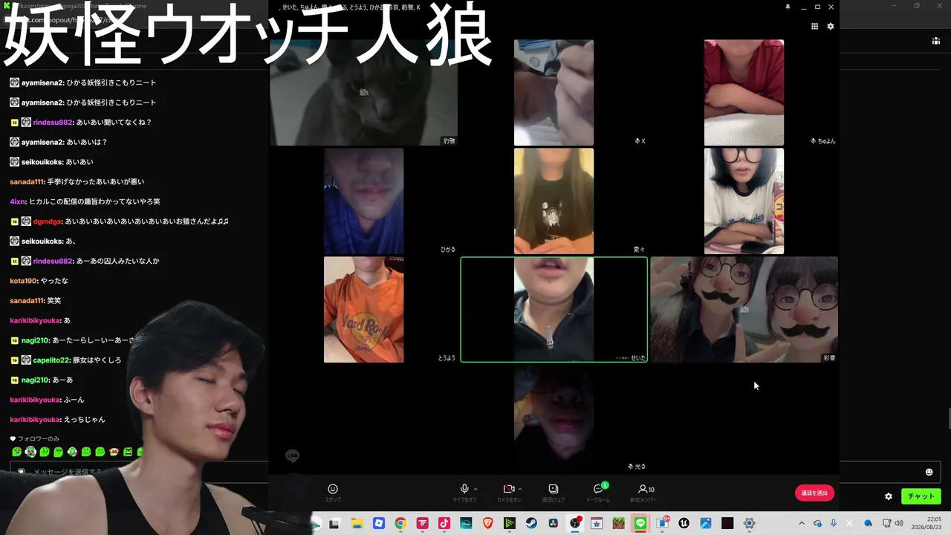Open the Photos app from taskbar
This screenshot has height=535, width=951.
point(706,523)
